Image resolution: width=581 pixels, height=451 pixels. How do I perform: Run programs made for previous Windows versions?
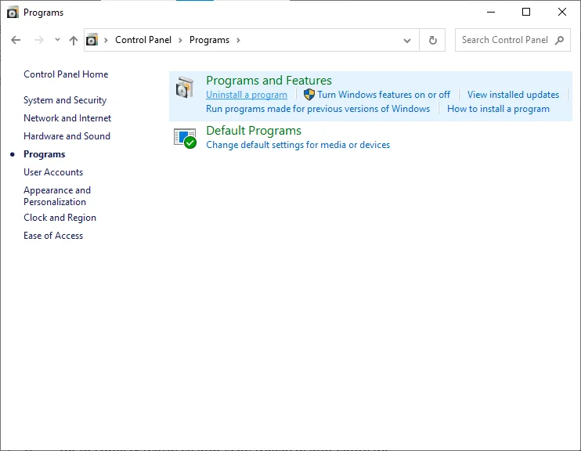318,109
